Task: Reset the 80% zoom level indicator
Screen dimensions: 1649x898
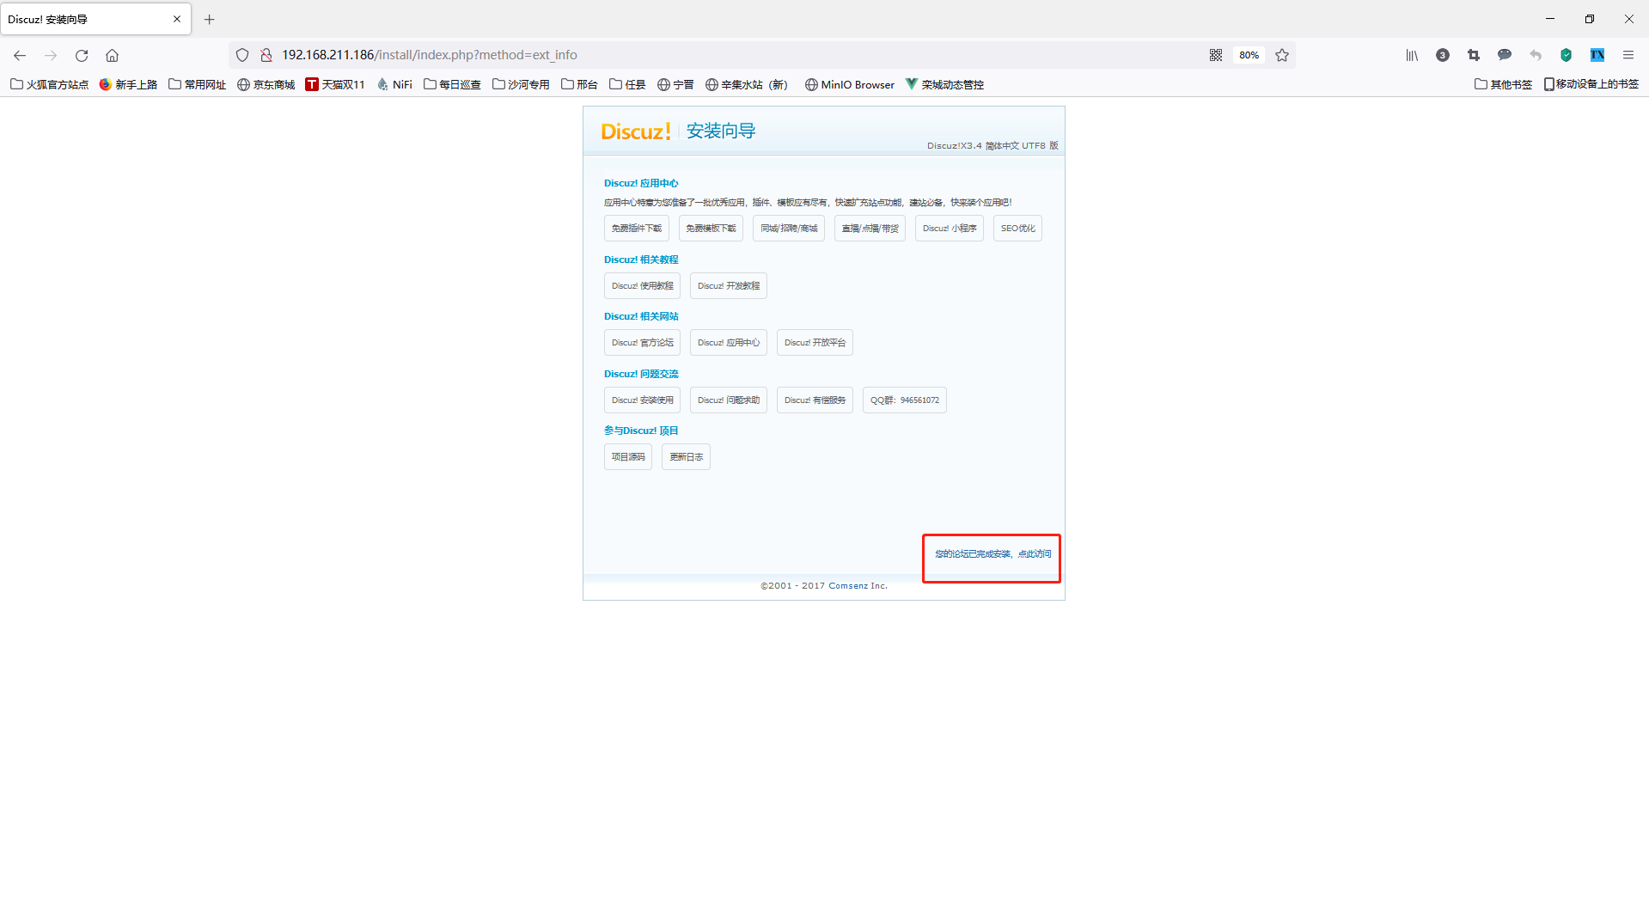Action: point(1249,55)
